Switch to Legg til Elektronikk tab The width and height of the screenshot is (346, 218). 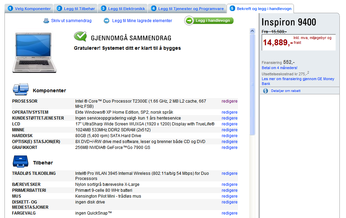123,8
